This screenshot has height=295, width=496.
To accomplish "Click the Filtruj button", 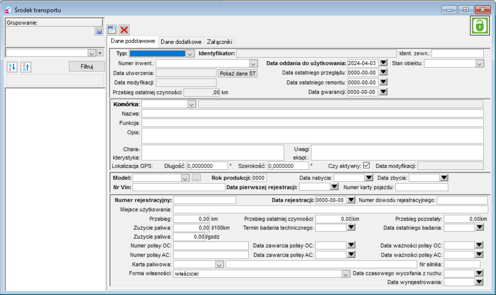I will (87, 66).
